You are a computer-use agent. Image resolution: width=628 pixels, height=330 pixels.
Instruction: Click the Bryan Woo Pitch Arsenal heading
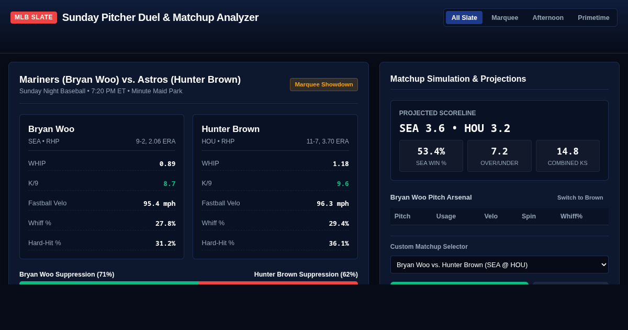[431, 197]
